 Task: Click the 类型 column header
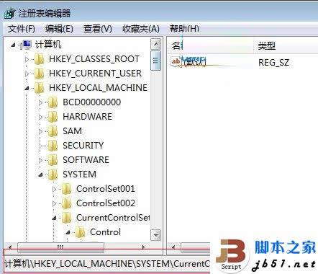(267, 45)
